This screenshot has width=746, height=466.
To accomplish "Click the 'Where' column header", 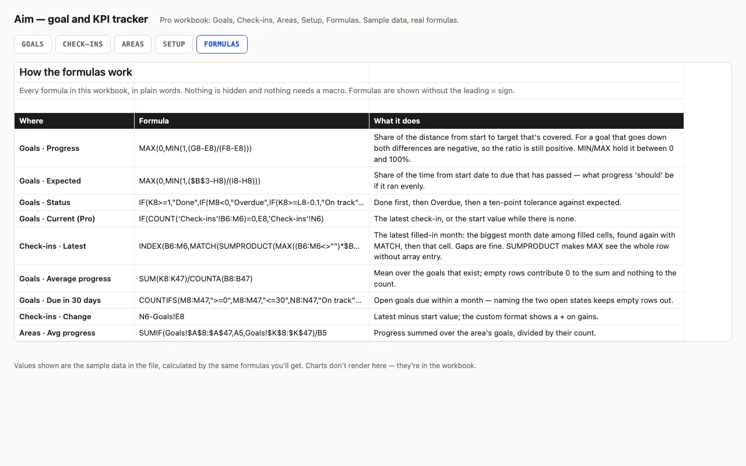I will click(75, 121).
